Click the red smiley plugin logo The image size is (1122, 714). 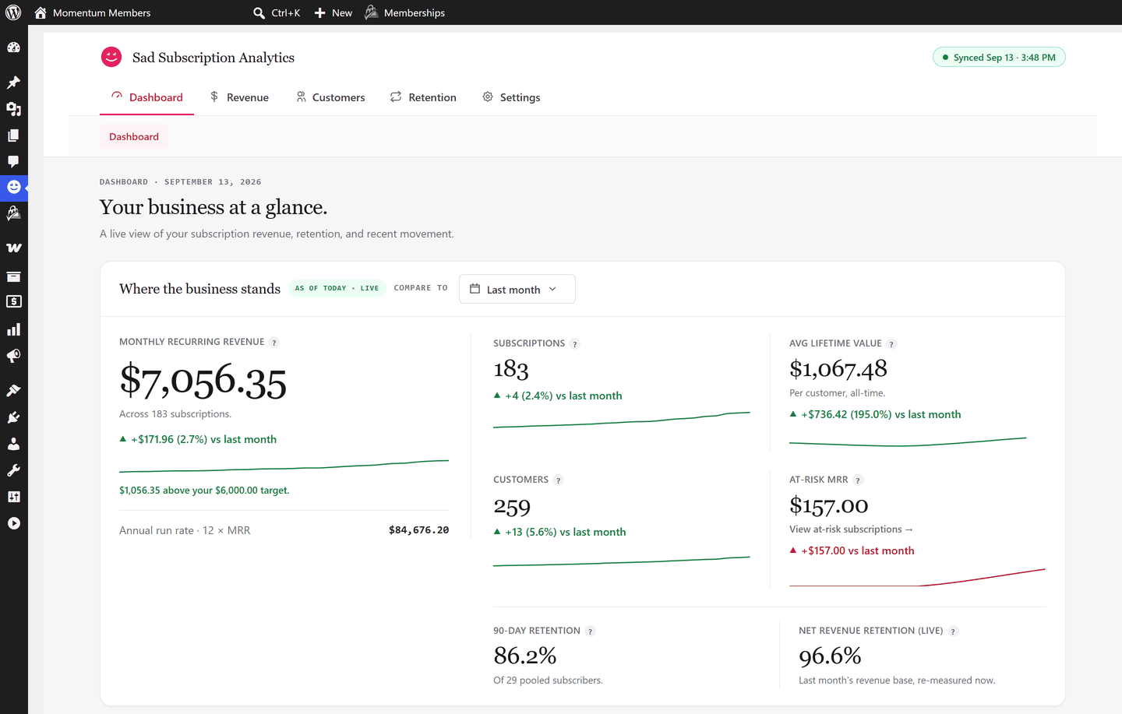click(111, 57)
